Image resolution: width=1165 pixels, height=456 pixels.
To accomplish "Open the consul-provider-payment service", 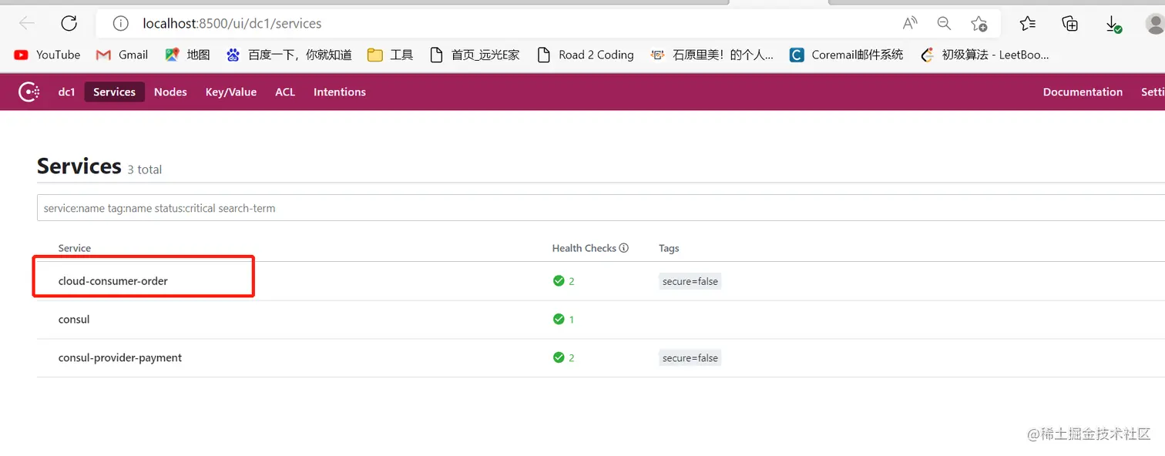I will (x=120, y=358).
